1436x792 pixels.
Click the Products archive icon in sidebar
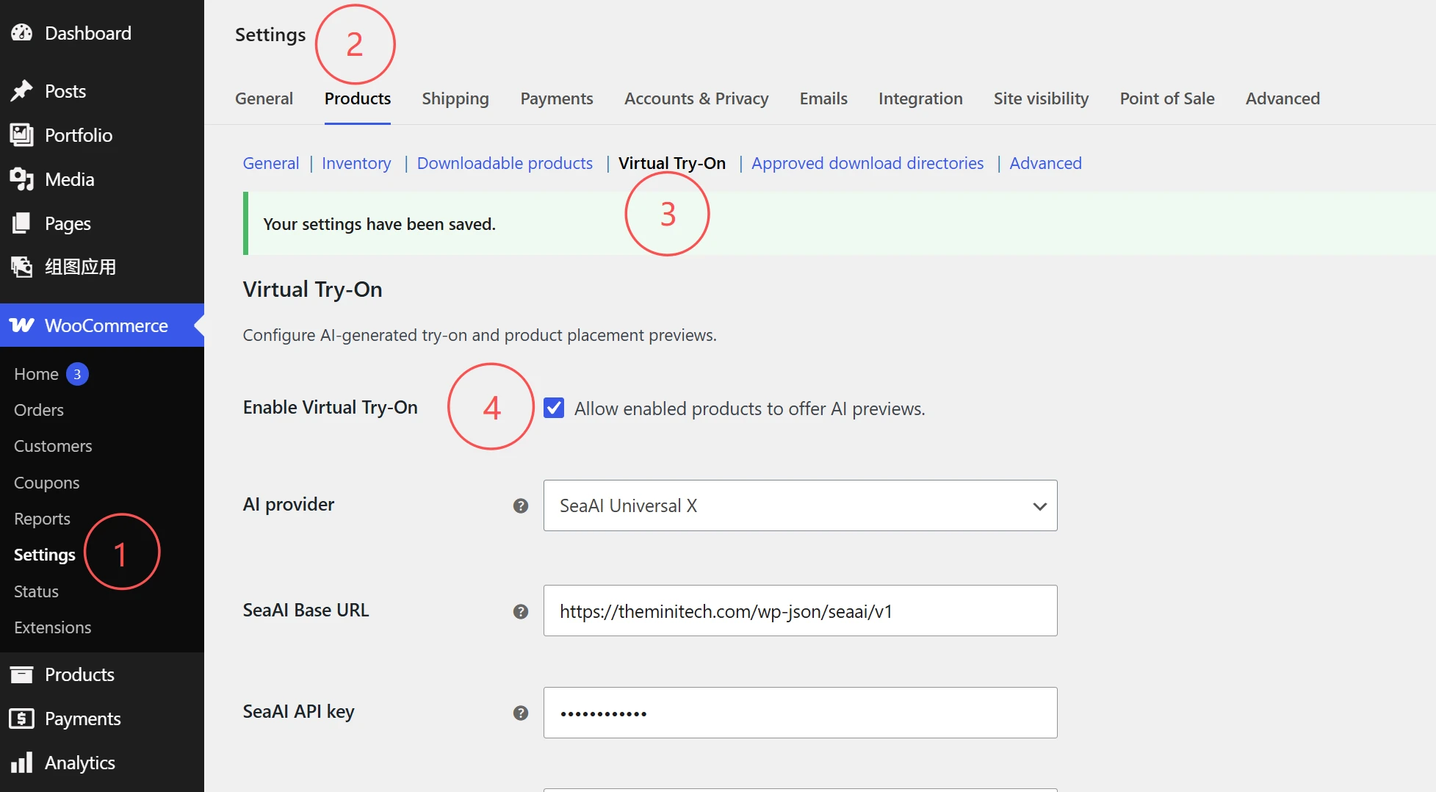(22, 674)
